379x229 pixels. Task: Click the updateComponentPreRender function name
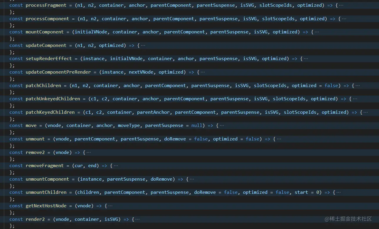pos(58,72)
